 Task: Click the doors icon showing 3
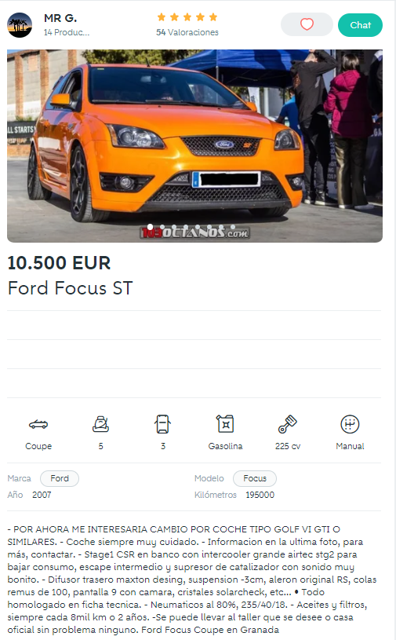pyautogui.click(x=162, y=424)
